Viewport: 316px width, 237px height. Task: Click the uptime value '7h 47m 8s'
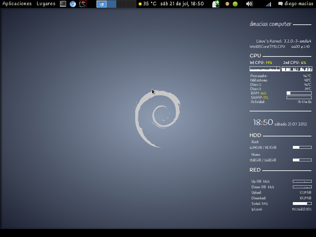click(304, 102)
